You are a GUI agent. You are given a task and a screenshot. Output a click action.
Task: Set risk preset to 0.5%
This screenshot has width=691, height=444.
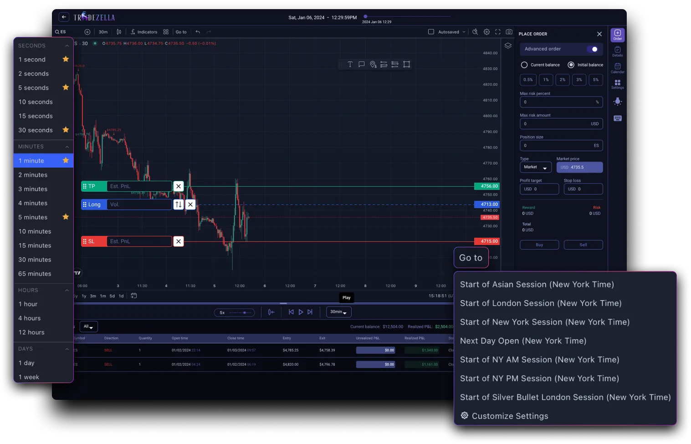pyautogui.click(x=528, y=80)
